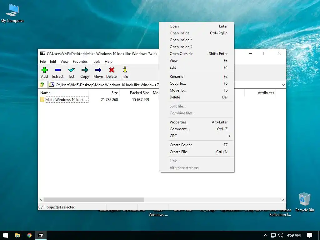Show hidden system tray icons
The image size is (320, 240).
pyautogui.click(x=266, y=235)
